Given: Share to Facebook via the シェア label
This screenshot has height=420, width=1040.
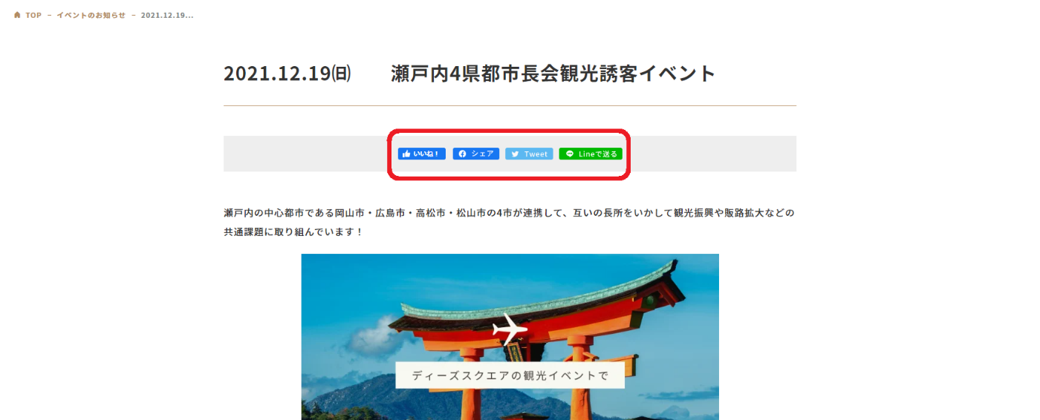Looking at the screenshot, I should pos(482,154).
